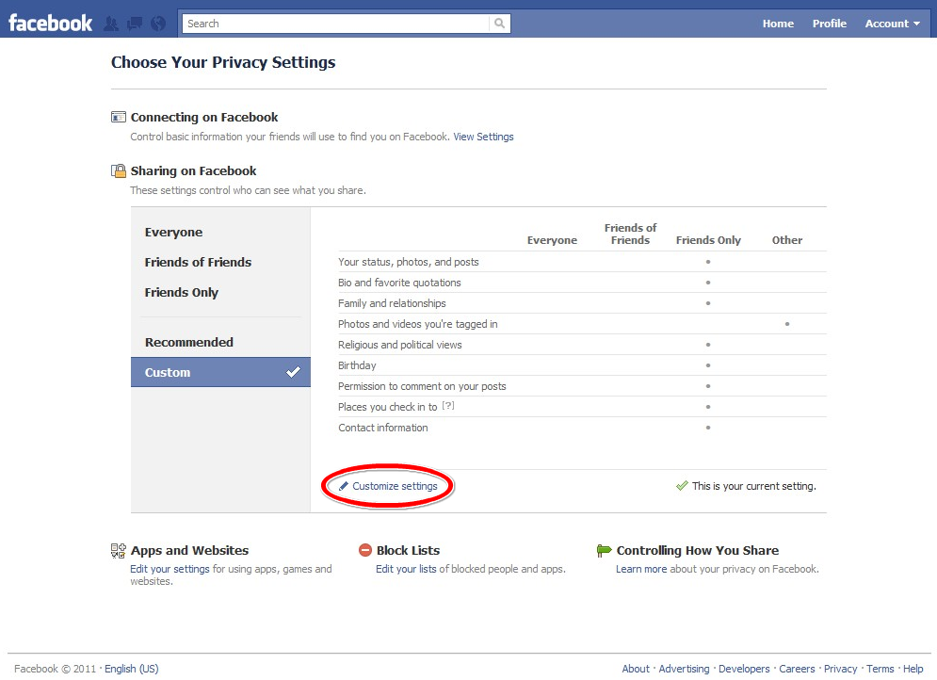Click the Friends Only dot for Contact information
Image resolution: width=937 pixels, height=680 pixels.
pos(708,428)
